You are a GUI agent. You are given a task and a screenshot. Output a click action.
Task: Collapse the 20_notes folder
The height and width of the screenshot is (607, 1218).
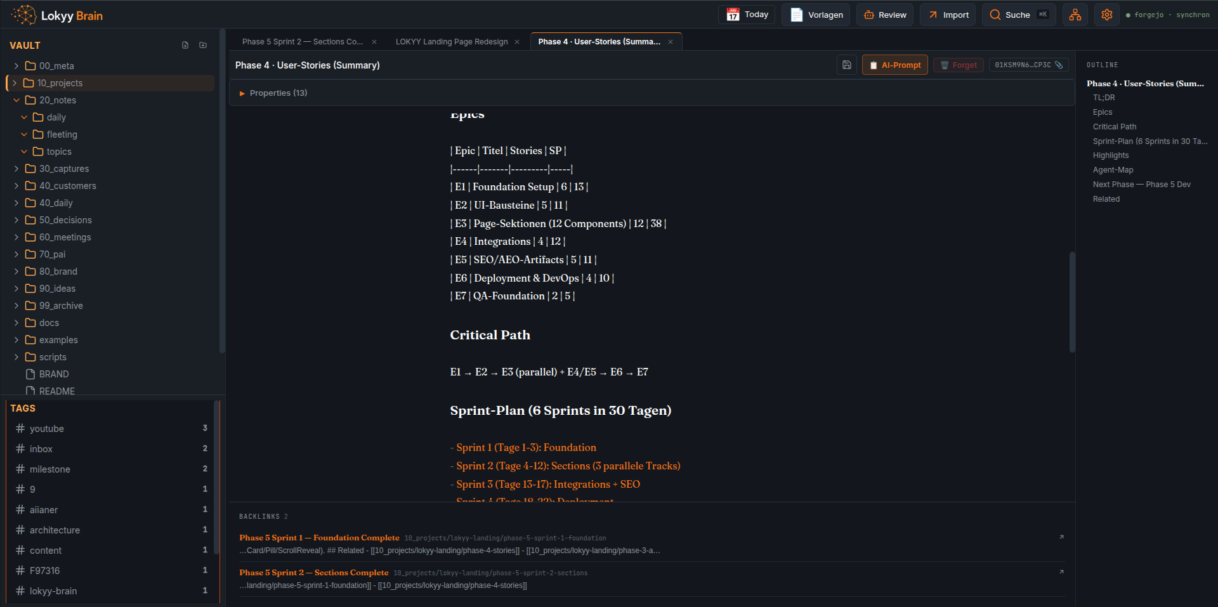click(16, 100)
